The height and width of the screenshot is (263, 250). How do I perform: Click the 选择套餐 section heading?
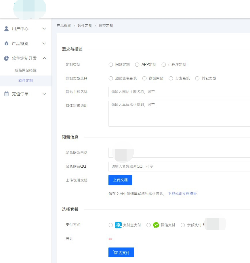point(70,209)
